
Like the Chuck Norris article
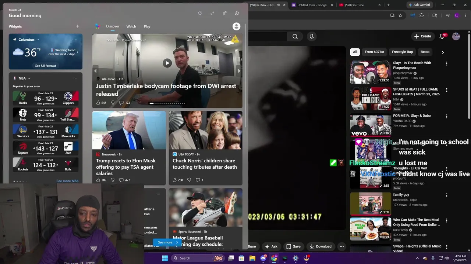[x=175, y=180]
